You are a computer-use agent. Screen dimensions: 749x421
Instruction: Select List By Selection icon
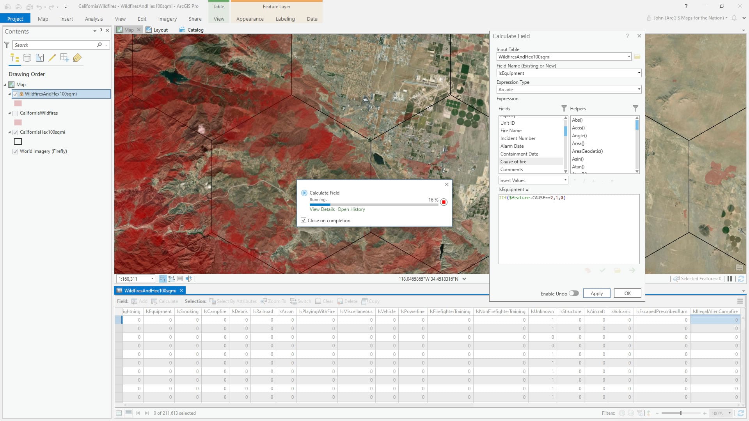[x=40, y=58]
